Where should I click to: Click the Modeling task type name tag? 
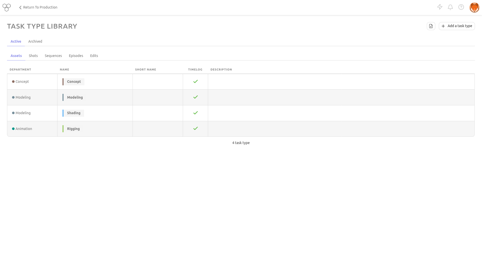(74, 97)
